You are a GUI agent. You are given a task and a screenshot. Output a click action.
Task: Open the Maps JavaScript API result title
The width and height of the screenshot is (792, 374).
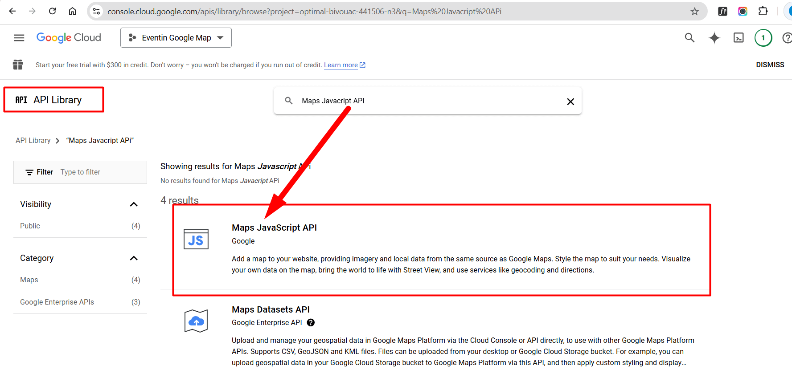(274, 228)
